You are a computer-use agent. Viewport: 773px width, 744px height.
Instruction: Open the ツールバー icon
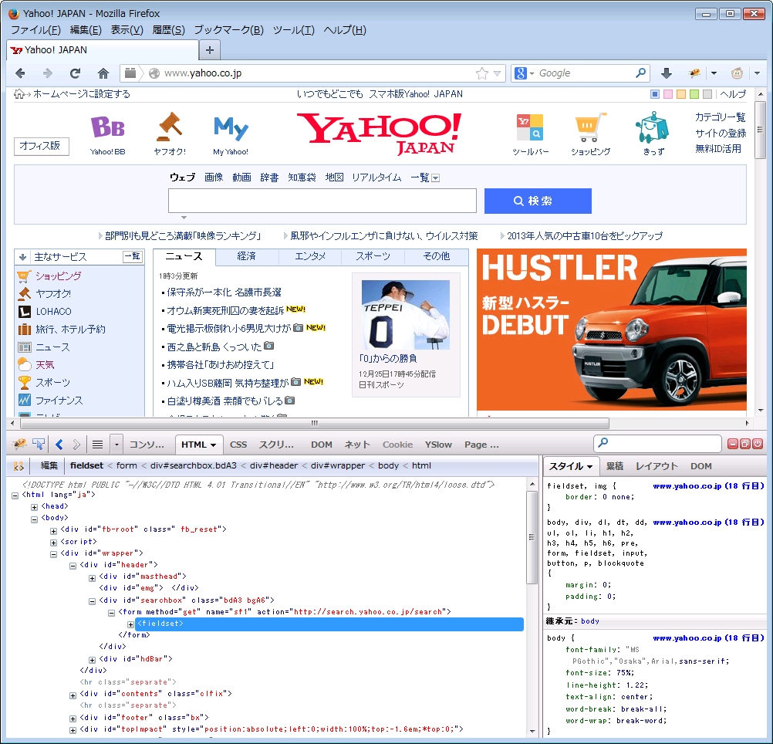pyautogui.click(x=530, y=127)
